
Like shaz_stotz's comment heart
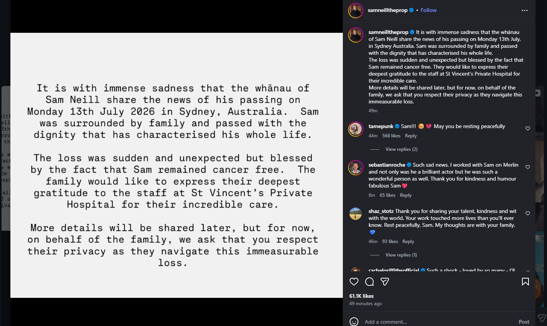[528, 213]
